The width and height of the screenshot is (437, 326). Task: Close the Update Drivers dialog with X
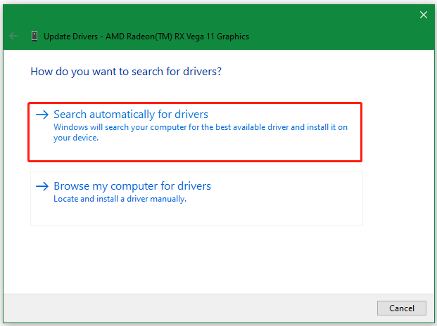click(x=424, y=15)
